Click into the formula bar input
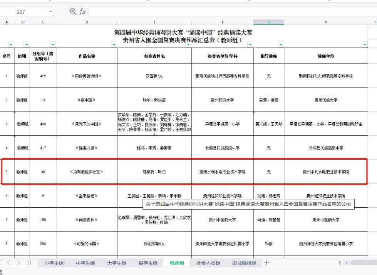Viewport: 377px width, 275px height. [233, 12]
